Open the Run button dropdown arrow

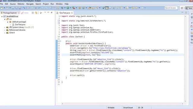pos(71,8)
